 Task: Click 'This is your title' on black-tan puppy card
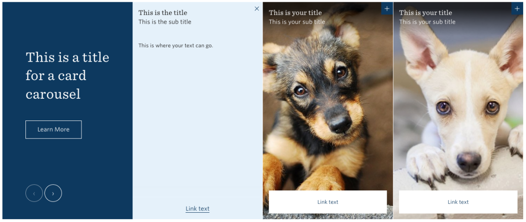pyautogui.click(x=295, y=13)
